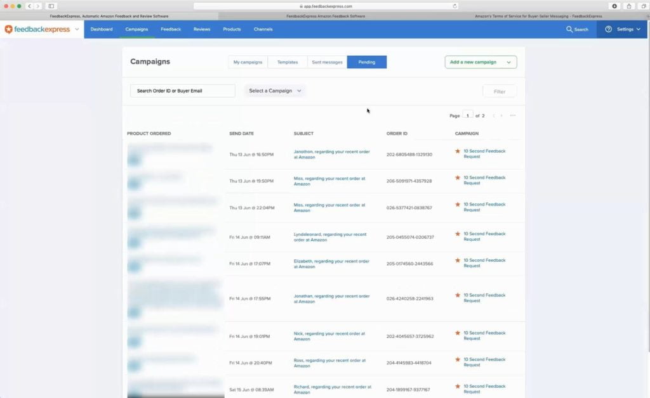This screenshot has height=398, width=650.
Task: Expand the Select a Campaign dropdown
Action: pos(275,91)
